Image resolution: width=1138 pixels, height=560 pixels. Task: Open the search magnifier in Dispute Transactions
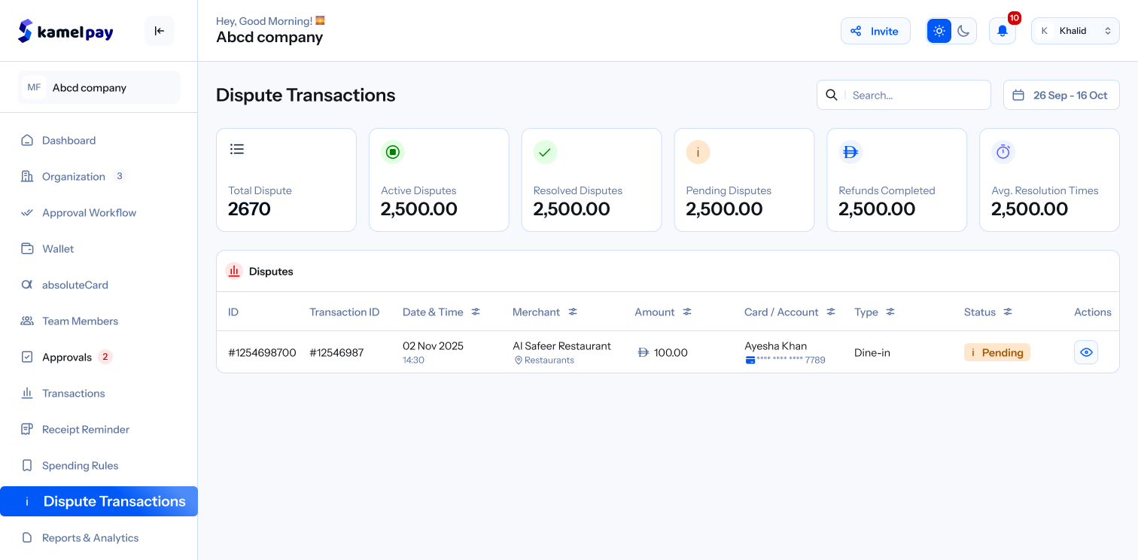click(831, 95)
